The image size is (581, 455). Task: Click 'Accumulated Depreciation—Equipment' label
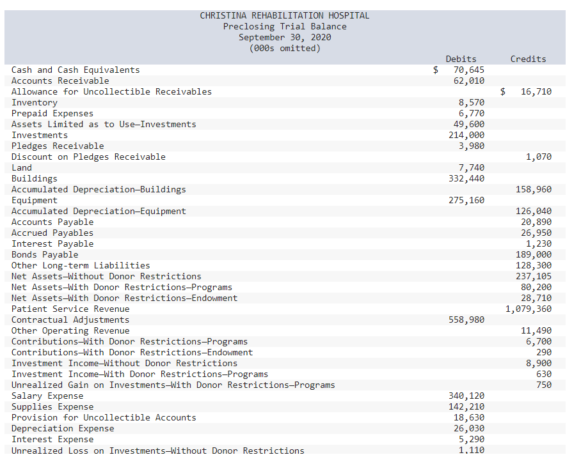[x=99, y=212]
